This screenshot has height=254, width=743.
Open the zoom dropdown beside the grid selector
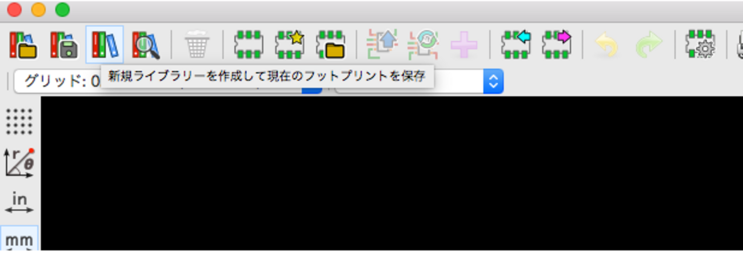[x=419, y=81]
